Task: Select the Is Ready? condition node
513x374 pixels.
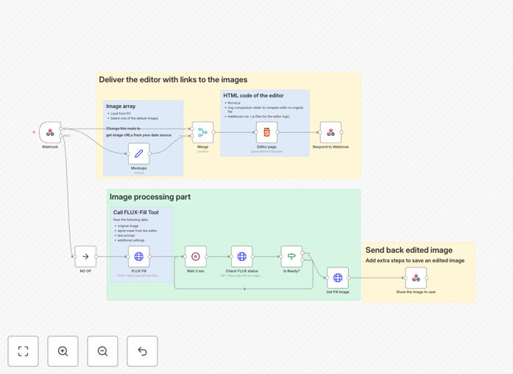Action: [x=291, y=256]
